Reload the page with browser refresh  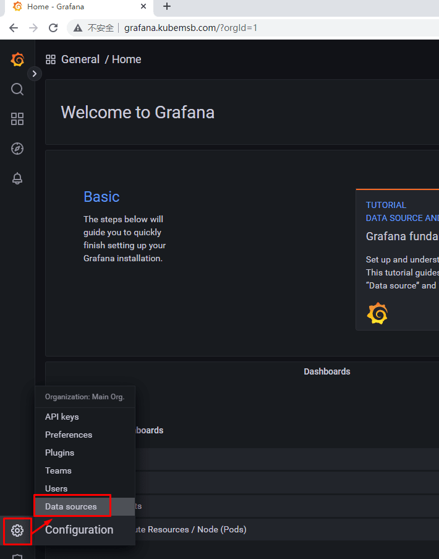[53, 28]
